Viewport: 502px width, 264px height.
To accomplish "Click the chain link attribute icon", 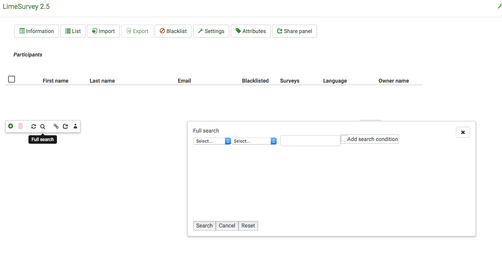I will click(x=56, y=126).
